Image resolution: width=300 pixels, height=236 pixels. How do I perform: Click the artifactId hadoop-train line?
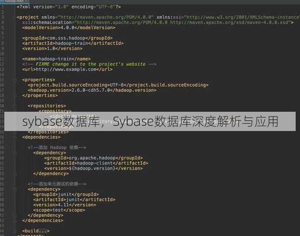(x=73, y=43)
